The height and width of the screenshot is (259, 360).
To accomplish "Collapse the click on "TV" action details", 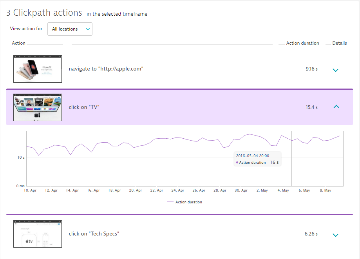I will (x=336, y=107).
